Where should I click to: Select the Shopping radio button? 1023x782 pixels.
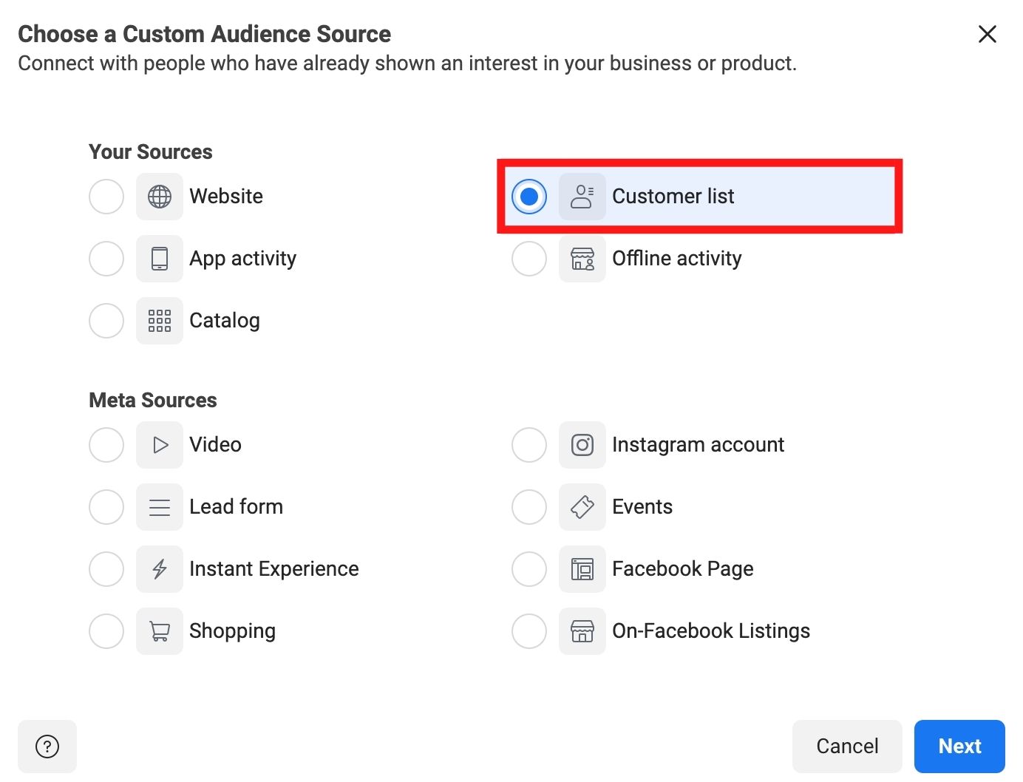(x=106, y=631)
